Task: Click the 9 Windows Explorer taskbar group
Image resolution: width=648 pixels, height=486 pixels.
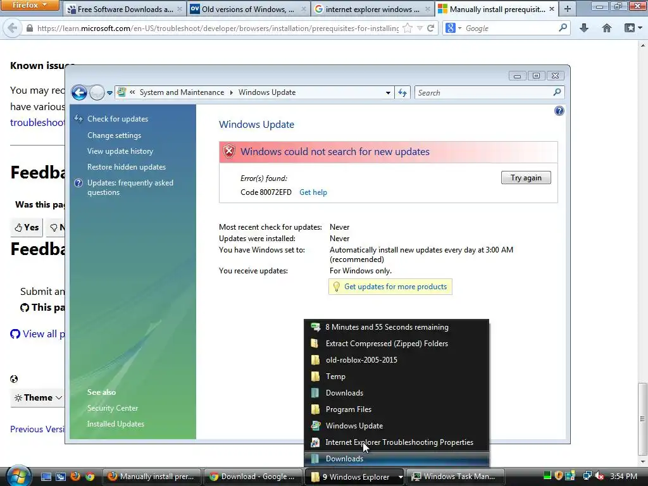Action: pos(354,477)
